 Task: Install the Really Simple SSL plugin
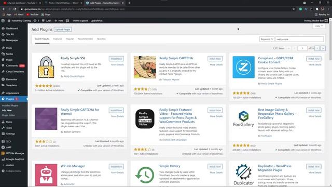[x=116, y=59]
